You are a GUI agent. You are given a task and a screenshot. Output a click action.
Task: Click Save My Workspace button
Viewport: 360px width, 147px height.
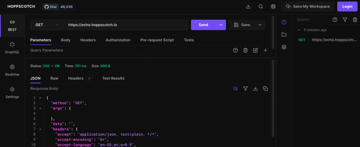coord(308,6)
